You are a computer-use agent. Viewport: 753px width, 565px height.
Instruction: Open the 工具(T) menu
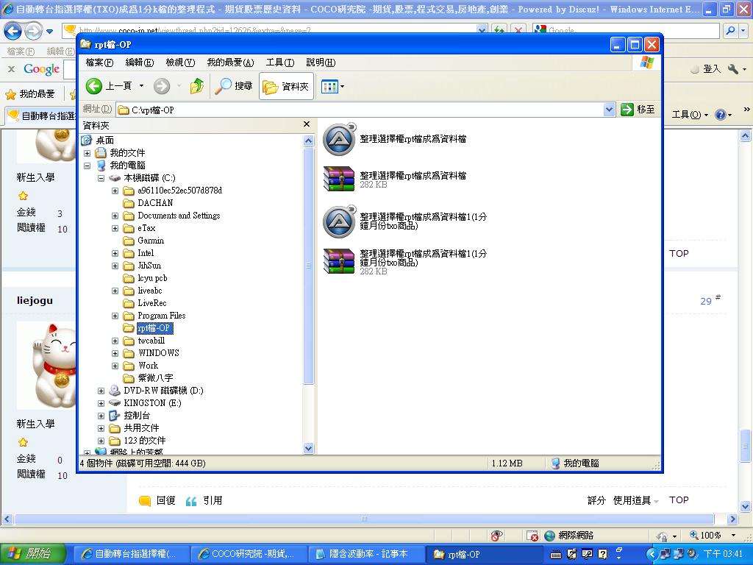pyautogui.click(x=280, y=63)
